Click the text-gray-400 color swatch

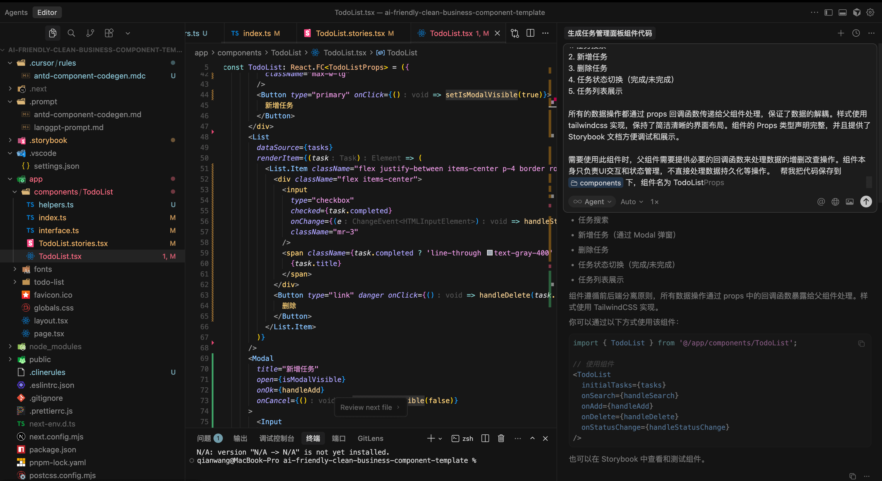click(490, 253)
